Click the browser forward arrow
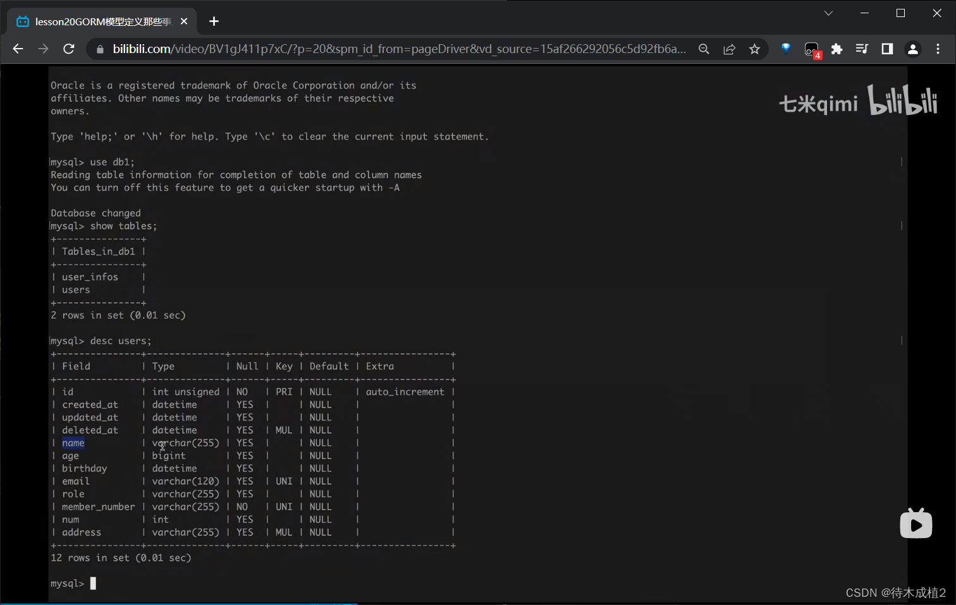This screenshot has height=605, width=956. [x=43, y=49]
